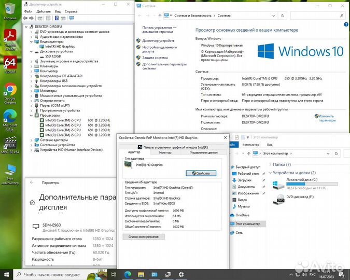The height and width of the screenshot is (280, 350).
Task: Open System window address bar dropdown
Action: tap(273, 16)
